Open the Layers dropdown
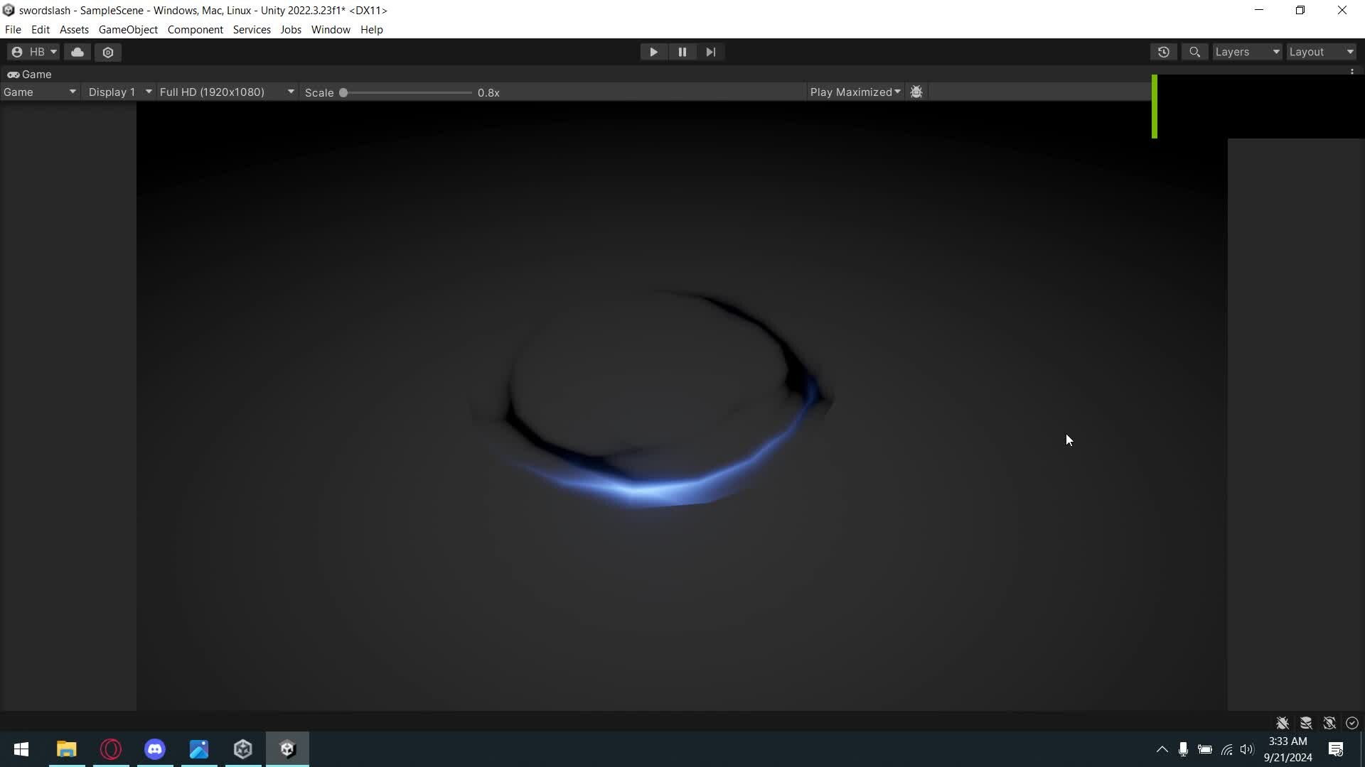 1246,52
